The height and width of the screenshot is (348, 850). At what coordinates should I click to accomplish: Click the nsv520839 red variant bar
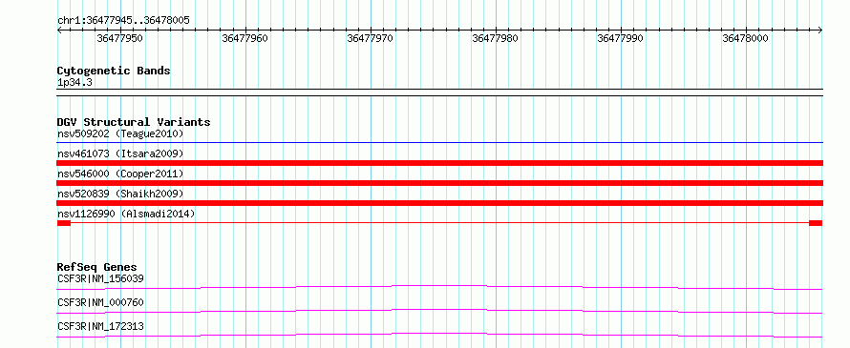coord(439,203)
